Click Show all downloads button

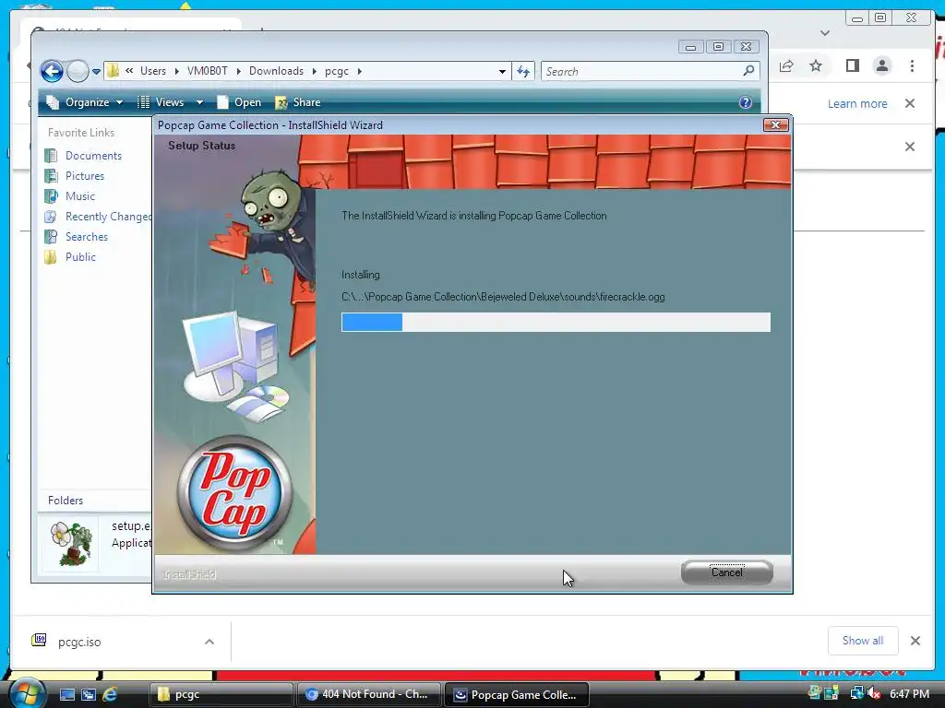click(x=863, y=641)
